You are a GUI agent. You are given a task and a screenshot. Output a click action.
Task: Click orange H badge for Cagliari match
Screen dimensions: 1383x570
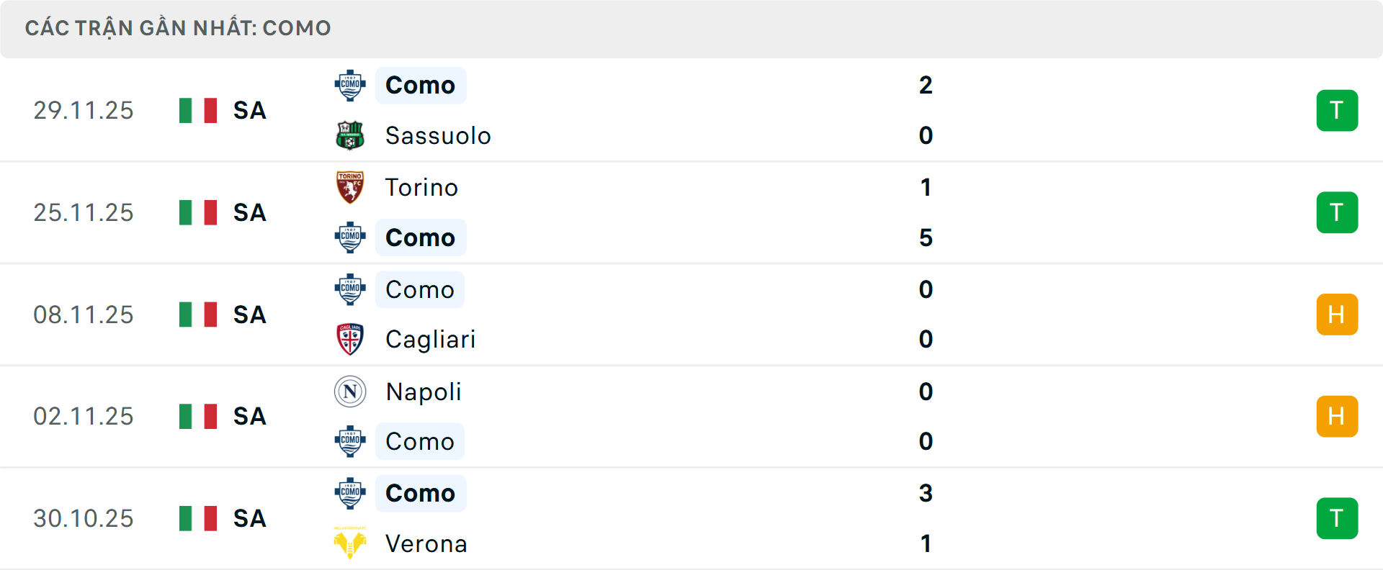coord(1337,315)
